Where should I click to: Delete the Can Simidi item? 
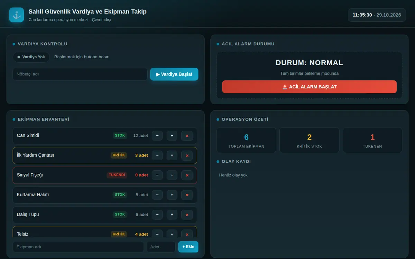point(187,136)
